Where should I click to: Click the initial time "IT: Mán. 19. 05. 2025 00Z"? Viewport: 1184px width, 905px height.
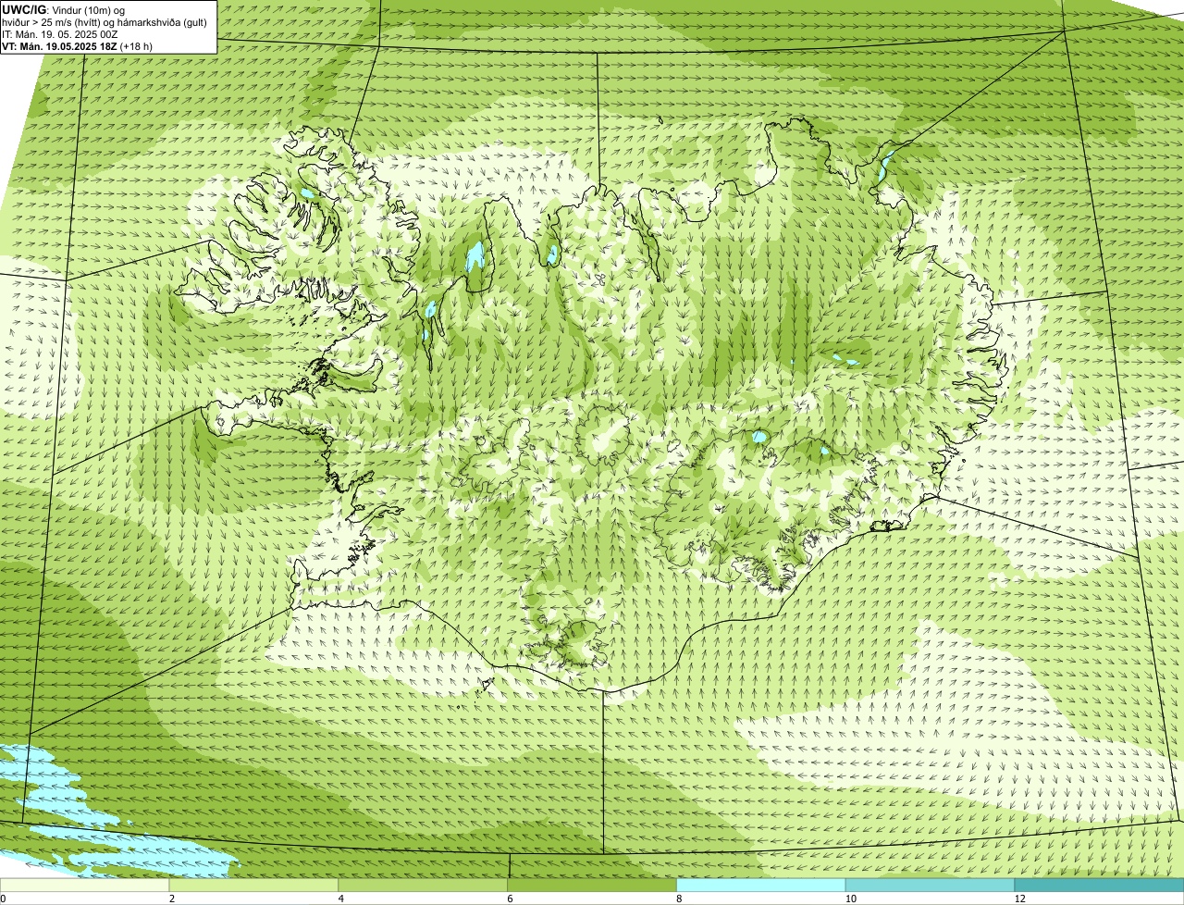coord(61,34)
